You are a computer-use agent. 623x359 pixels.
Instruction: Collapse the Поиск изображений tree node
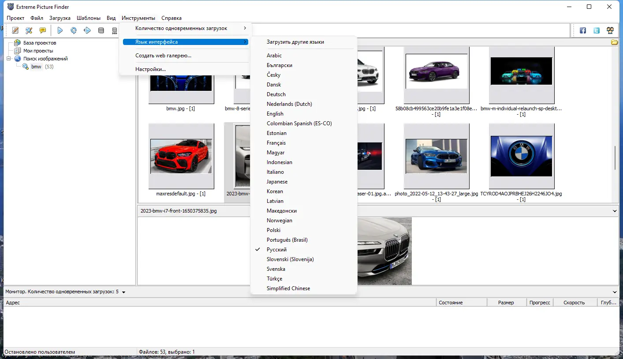tap(9, 59)
